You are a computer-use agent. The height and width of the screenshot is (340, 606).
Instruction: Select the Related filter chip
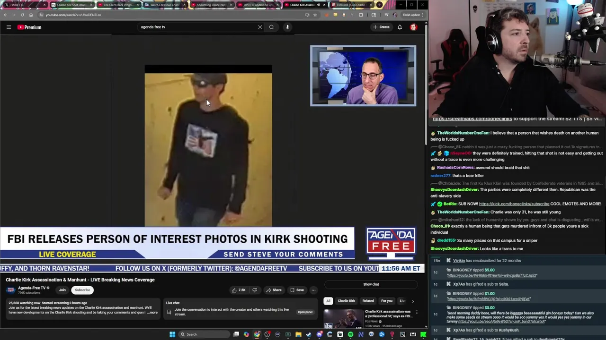pos(368,301)
